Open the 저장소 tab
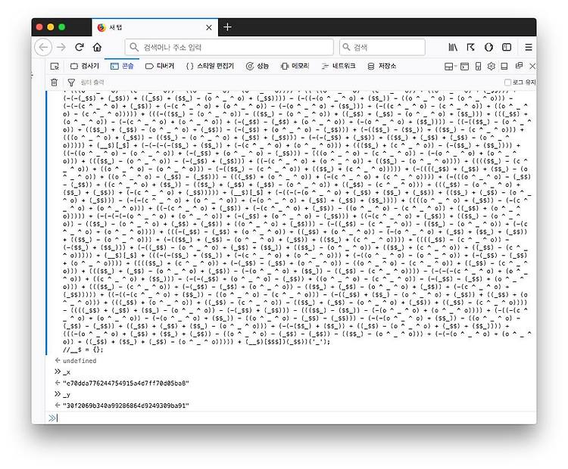The width and height of the screenshot is (568, 469). [382, 66]
